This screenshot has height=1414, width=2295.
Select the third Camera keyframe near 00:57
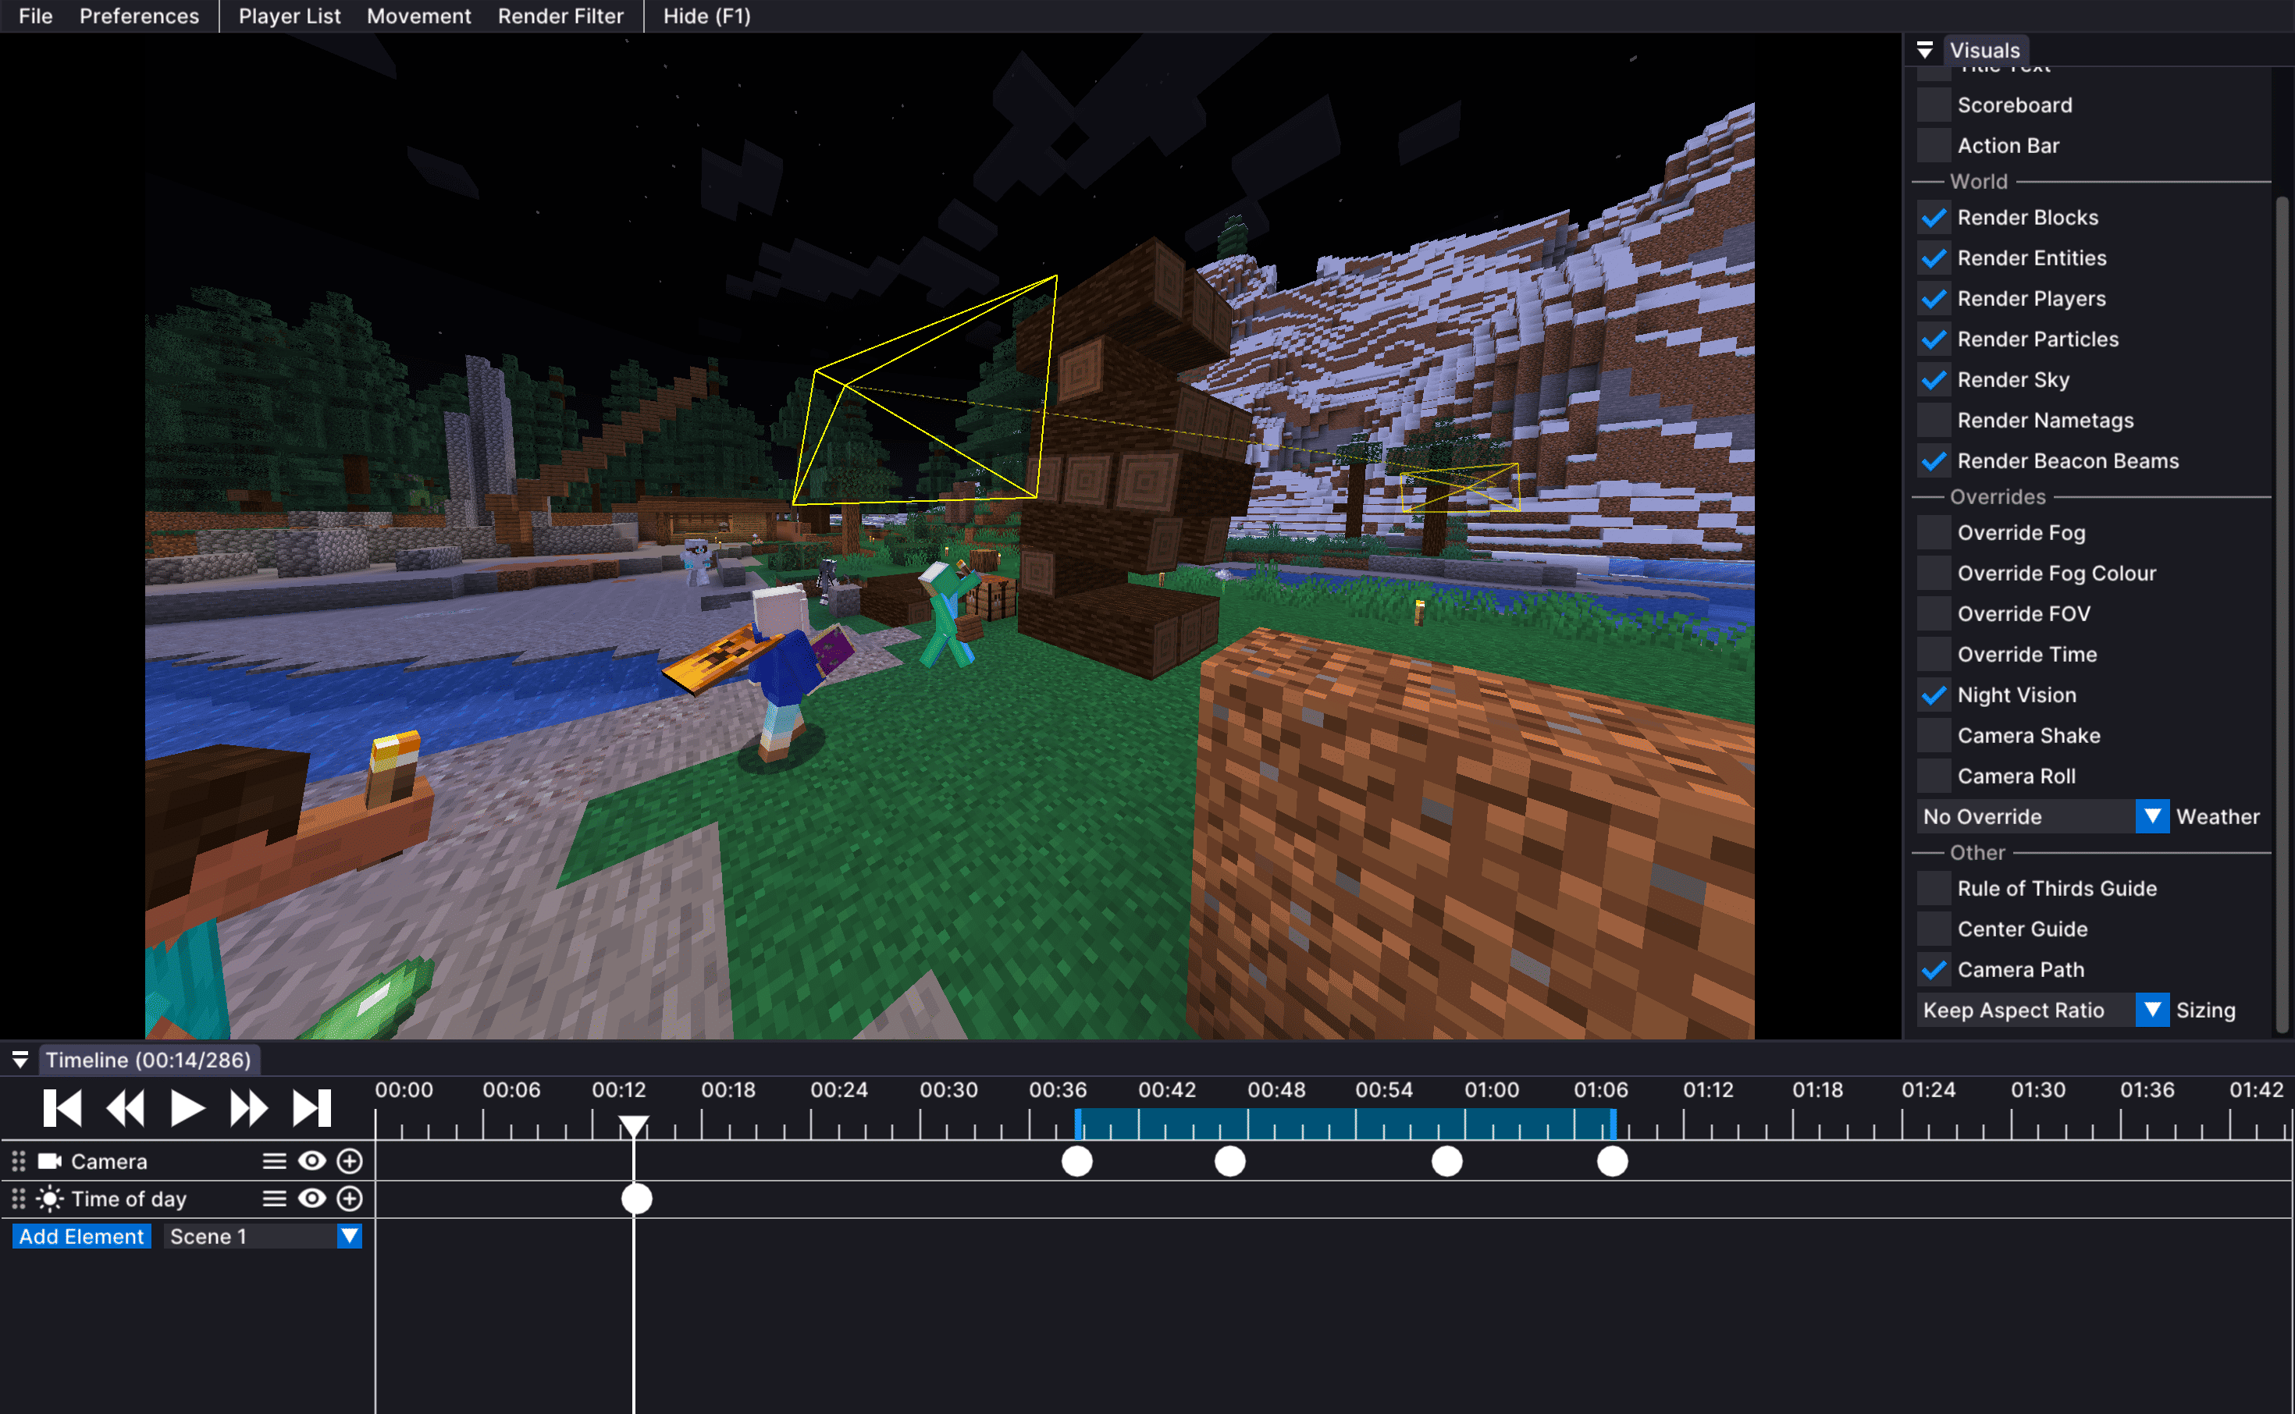pos(1446,1161)
